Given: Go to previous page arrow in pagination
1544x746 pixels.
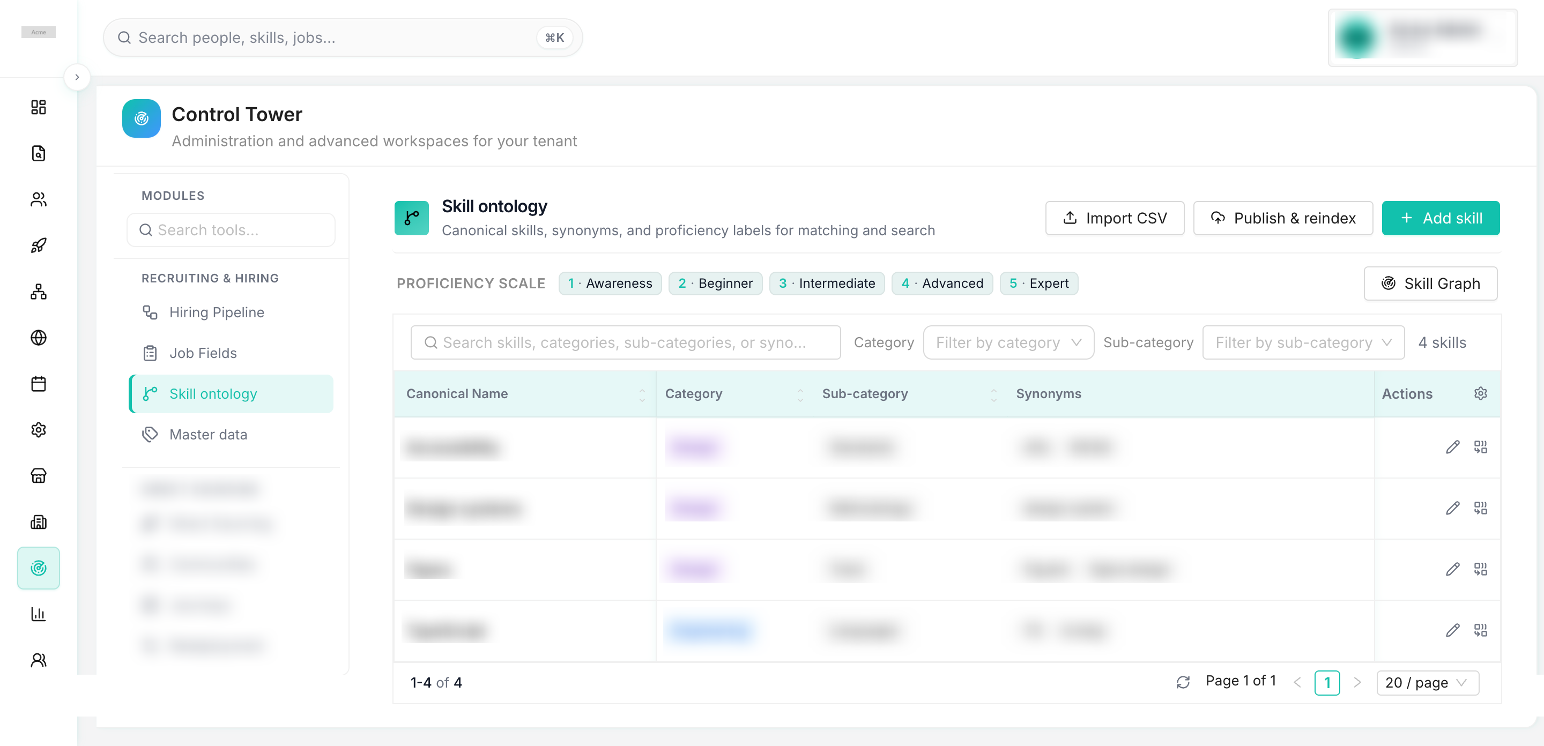Looking at the screenshot, I should pyautogui.click(x=1297, y=683).
